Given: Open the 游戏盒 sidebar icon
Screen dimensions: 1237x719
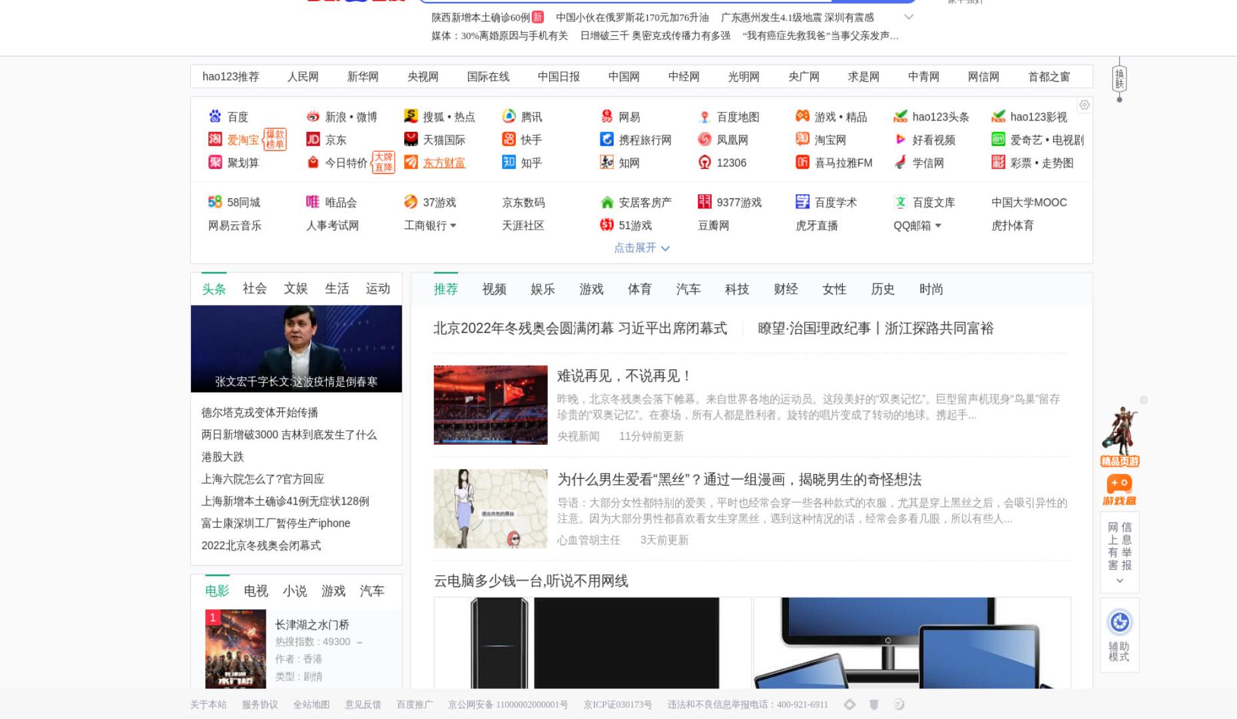Looking at the screenshot, I should [x=1119, y=490].
